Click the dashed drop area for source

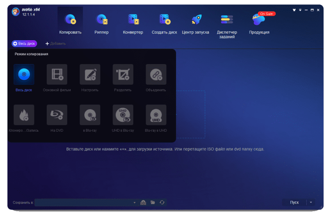[x=191, y=114]
